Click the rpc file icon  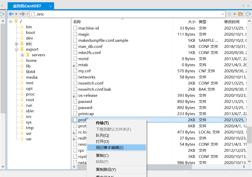coord(75,150)
